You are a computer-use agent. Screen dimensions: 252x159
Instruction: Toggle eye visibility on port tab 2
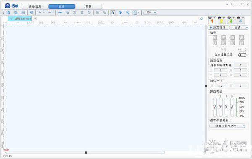point(220,18)
